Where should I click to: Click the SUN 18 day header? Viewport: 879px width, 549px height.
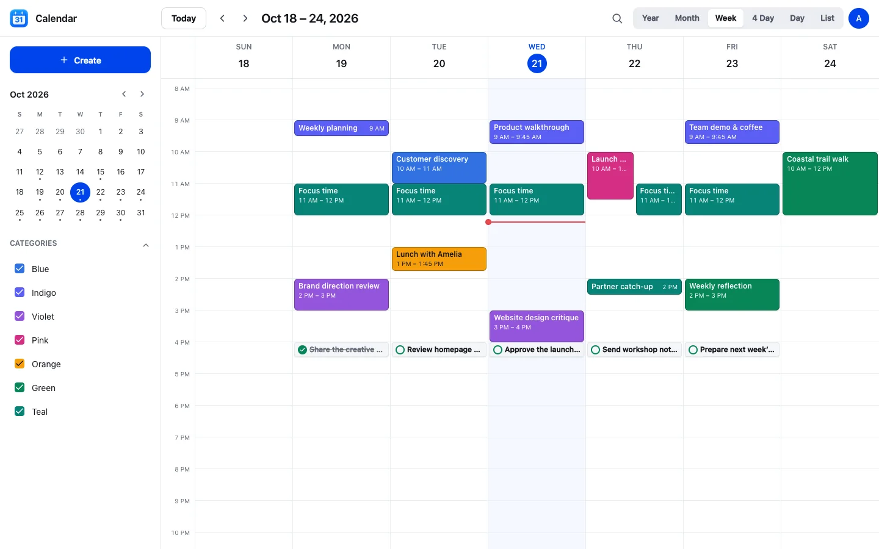point(244,57)
